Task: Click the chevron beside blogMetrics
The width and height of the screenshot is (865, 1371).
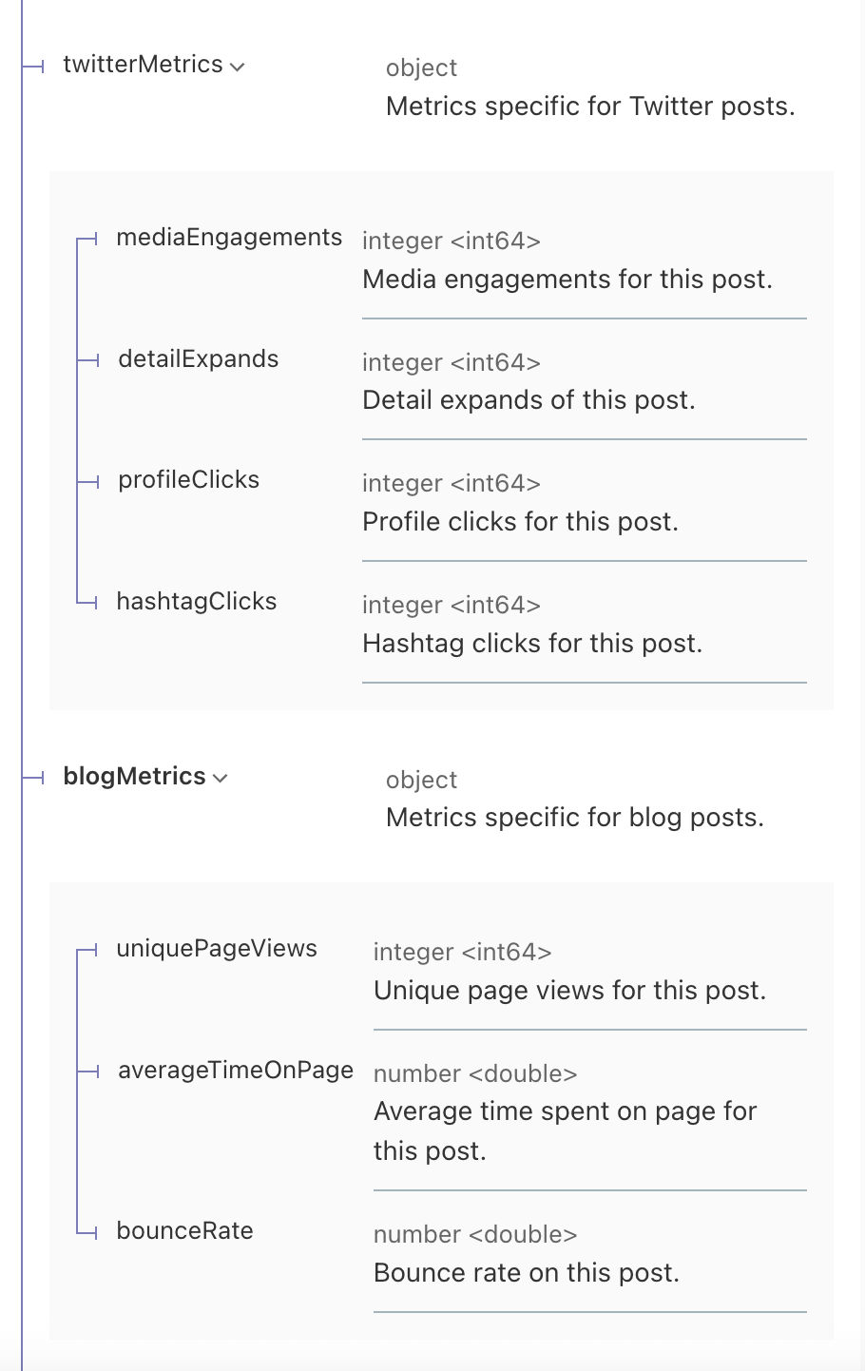Action: point(221,777)
